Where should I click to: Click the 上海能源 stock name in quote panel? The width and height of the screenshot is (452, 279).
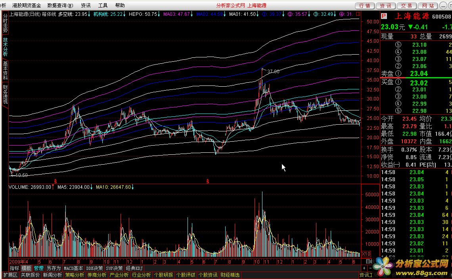coord(411,16)
